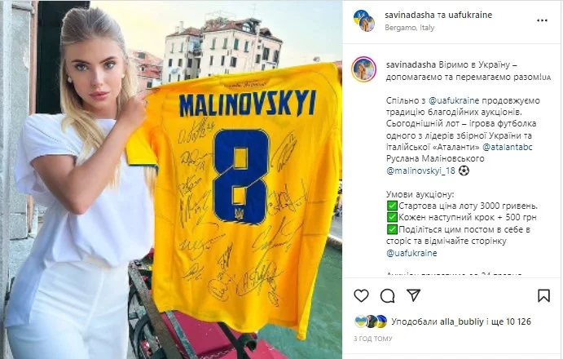
Task: Open the post timestamp 3 год тому
Action: pos(372,339)
